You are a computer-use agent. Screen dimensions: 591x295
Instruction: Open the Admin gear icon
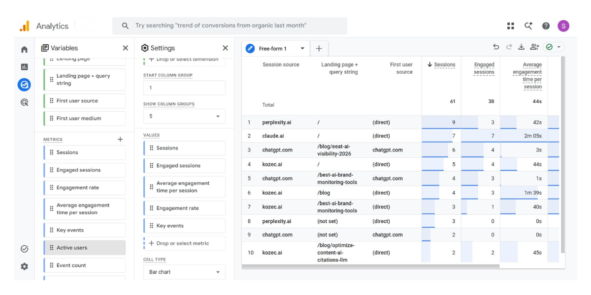24,266
